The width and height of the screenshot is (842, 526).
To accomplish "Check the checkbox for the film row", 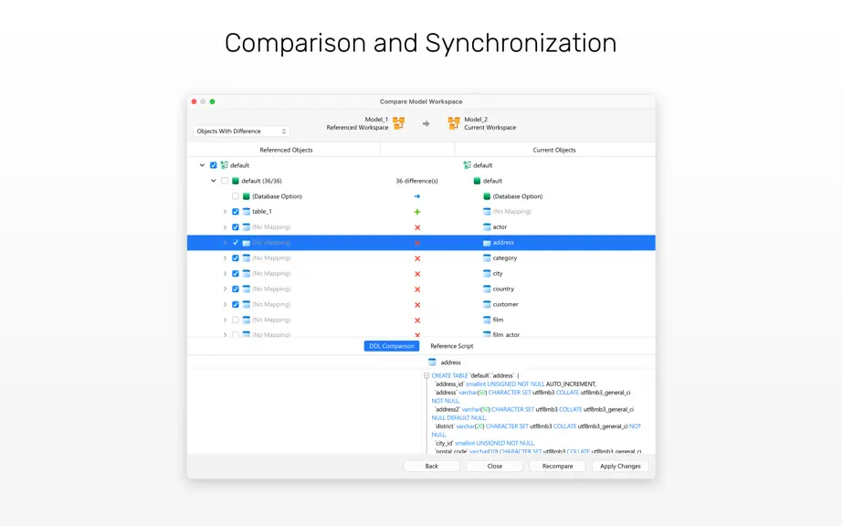I will coord(236,320).
